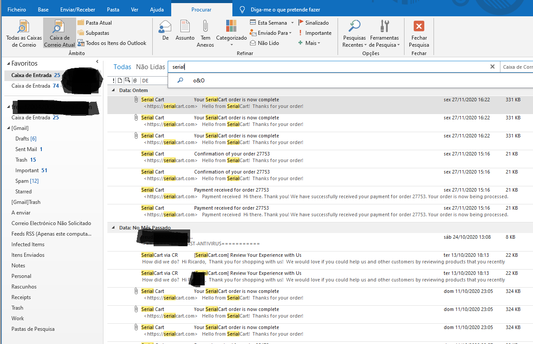Open Enviado Para dropdown
This screenshot has height=344, width=533.
coord(272,33)
